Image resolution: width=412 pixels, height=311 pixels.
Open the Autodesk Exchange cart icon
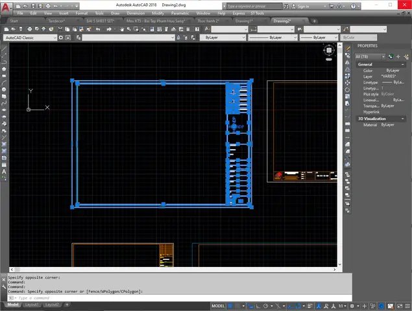pyautogui.click(x=332, y=6)
